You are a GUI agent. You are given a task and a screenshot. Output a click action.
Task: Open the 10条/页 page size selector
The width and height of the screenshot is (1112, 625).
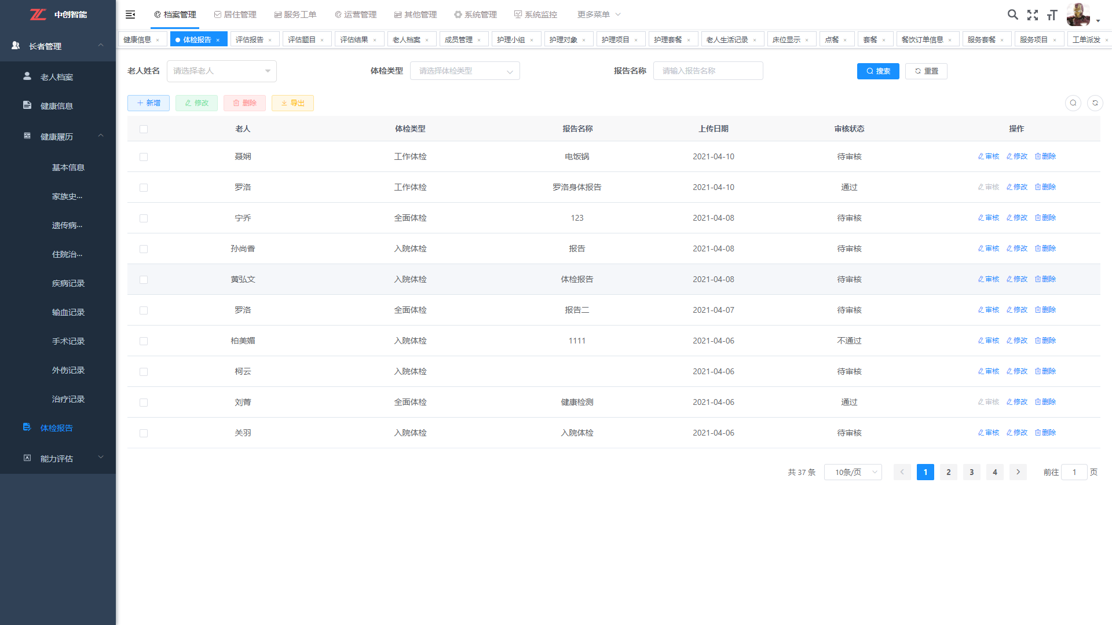point(852,472)
